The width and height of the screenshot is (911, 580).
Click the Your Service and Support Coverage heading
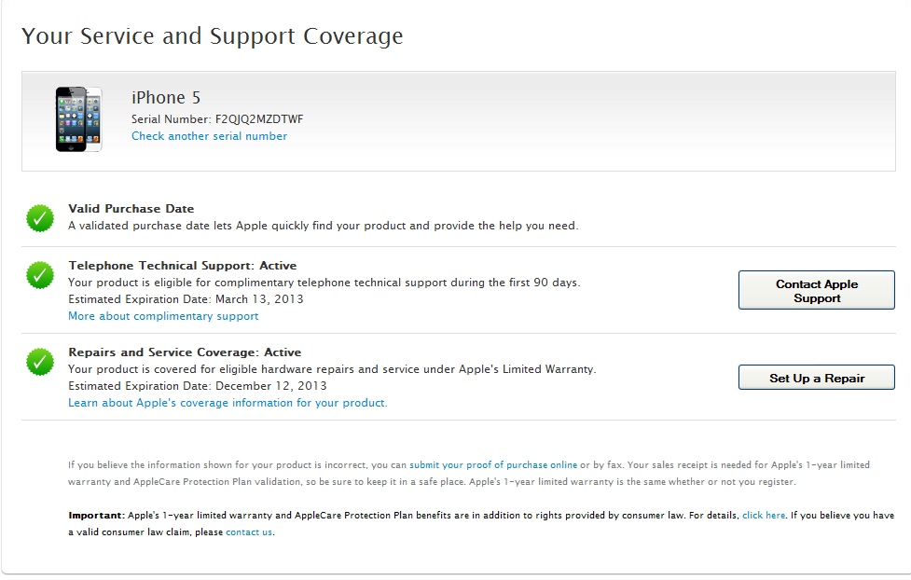tap(213, 36)
